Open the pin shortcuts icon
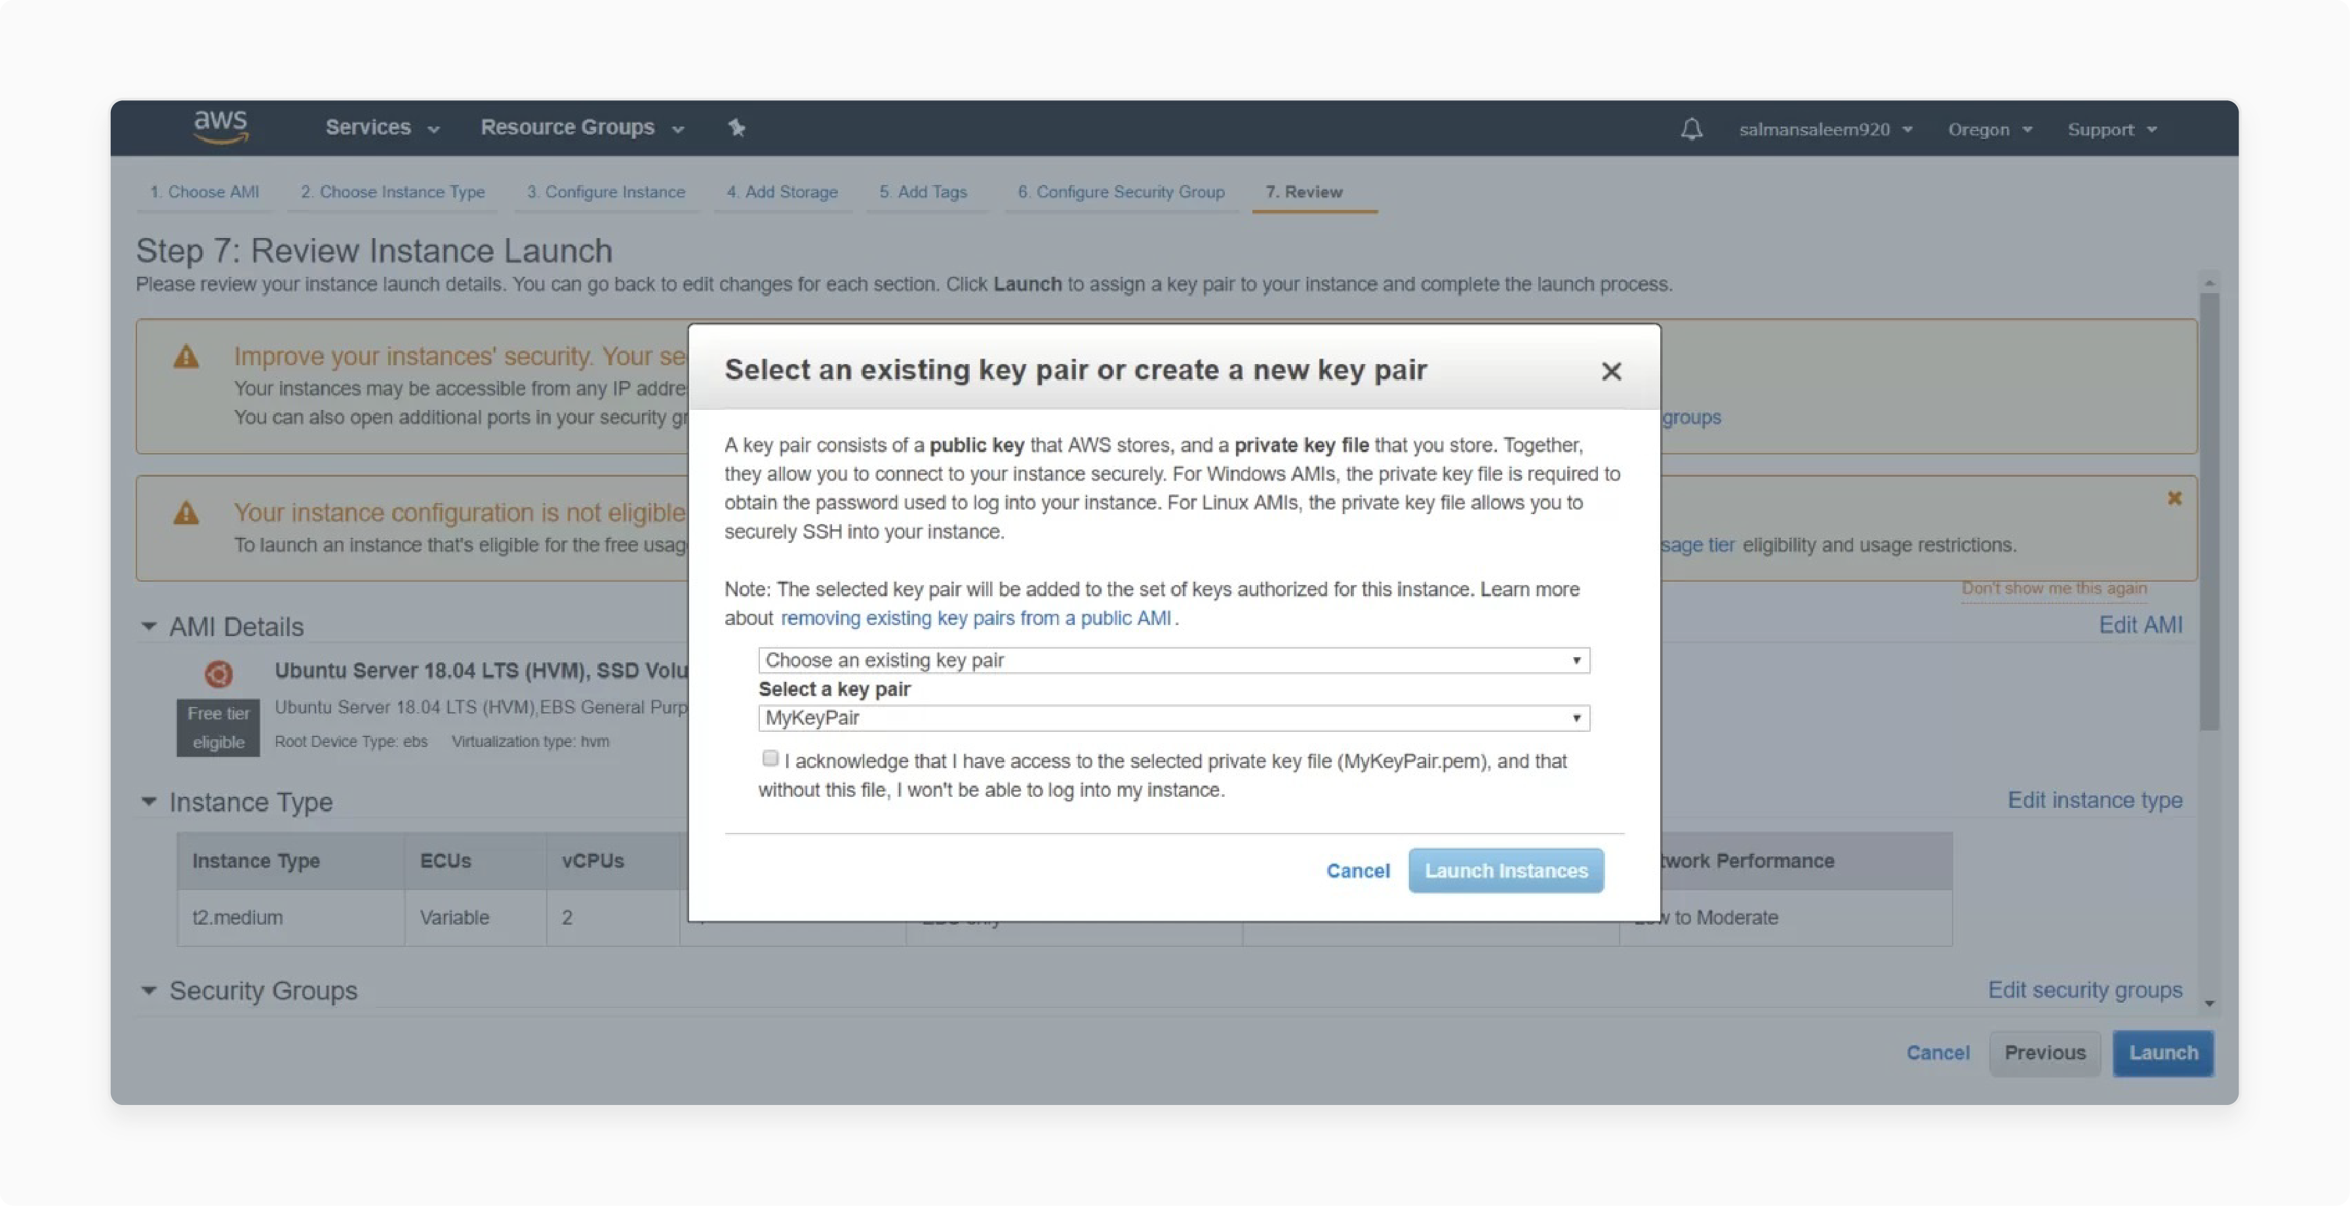 [736, 128]
